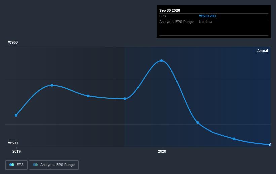Click the ₩950 y-axis label
This screenshot has width=276, height=174.
[x=13, y=42]
